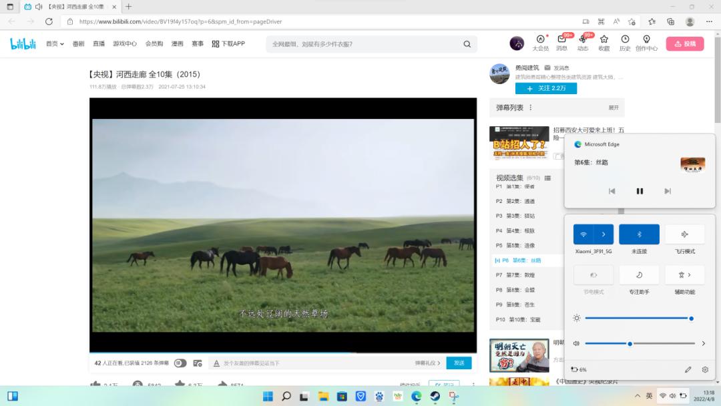The height and width of the screenshot is (406, 721).
Task: Open the 赛事 section from the top menu
Action: point(196,43)
